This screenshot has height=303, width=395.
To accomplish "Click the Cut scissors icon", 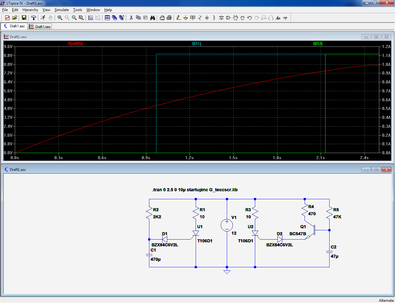I will [x=131, y=18].
